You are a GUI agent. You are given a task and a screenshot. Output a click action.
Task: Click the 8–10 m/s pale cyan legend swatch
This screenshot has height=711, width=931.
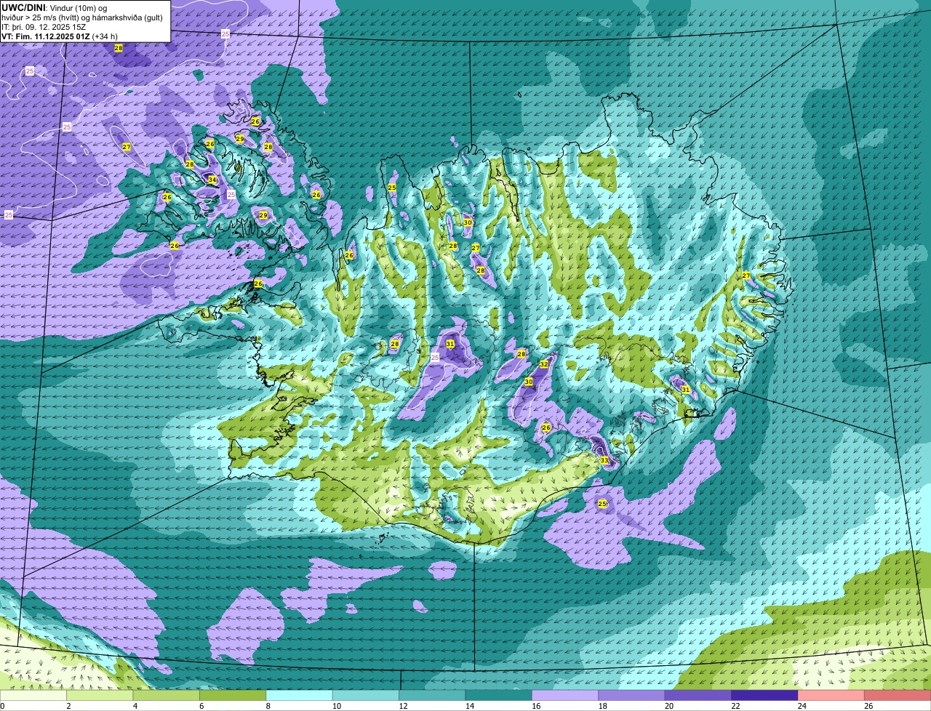(x=299, y=695)
